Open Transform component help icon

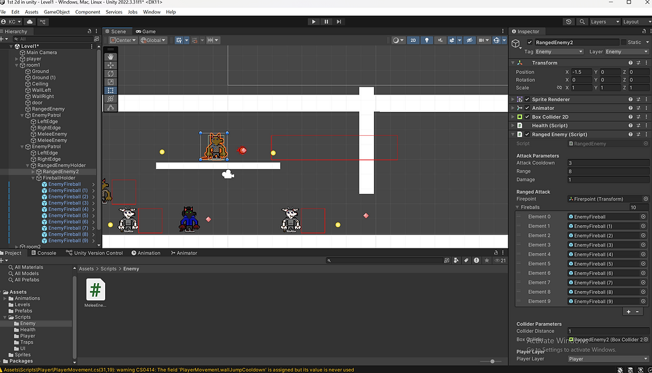(631, 63)
